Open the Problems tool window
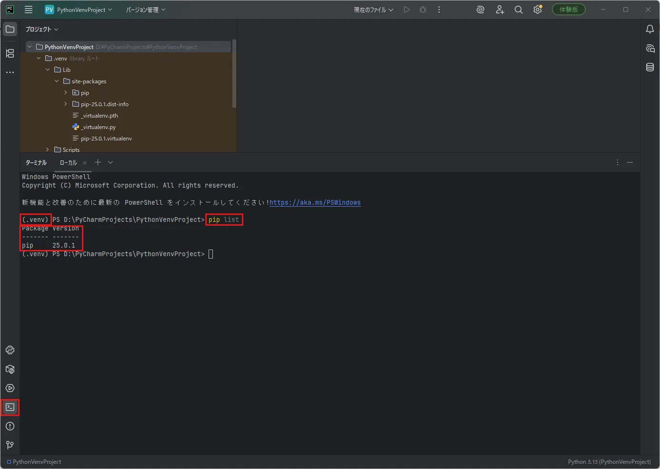 tap(10, 426)
